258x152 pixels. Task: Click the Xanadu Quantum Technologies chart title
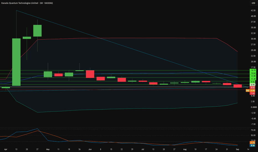pyautogui.click(x=27, y=3)
